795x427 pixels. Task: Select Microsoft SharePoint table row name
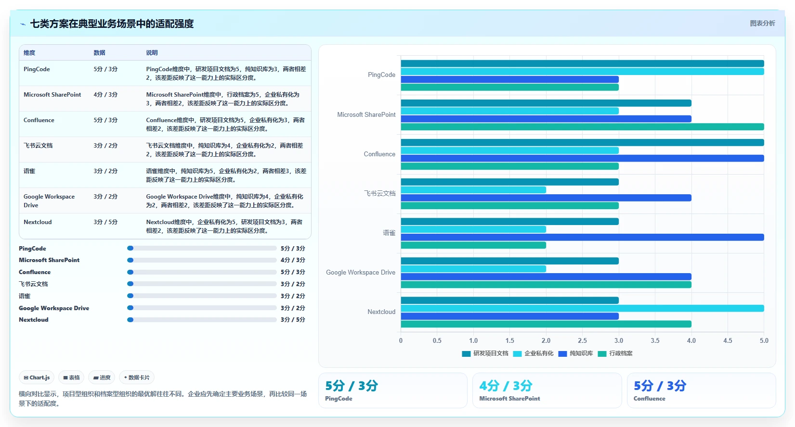coord(52,95)
